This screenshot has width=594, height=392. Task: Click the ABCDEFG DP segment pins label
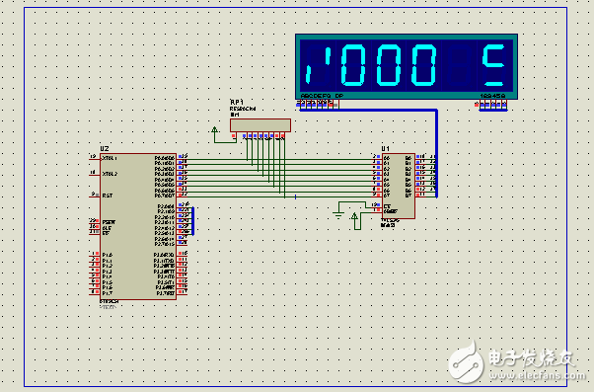[x=322, y=96]
